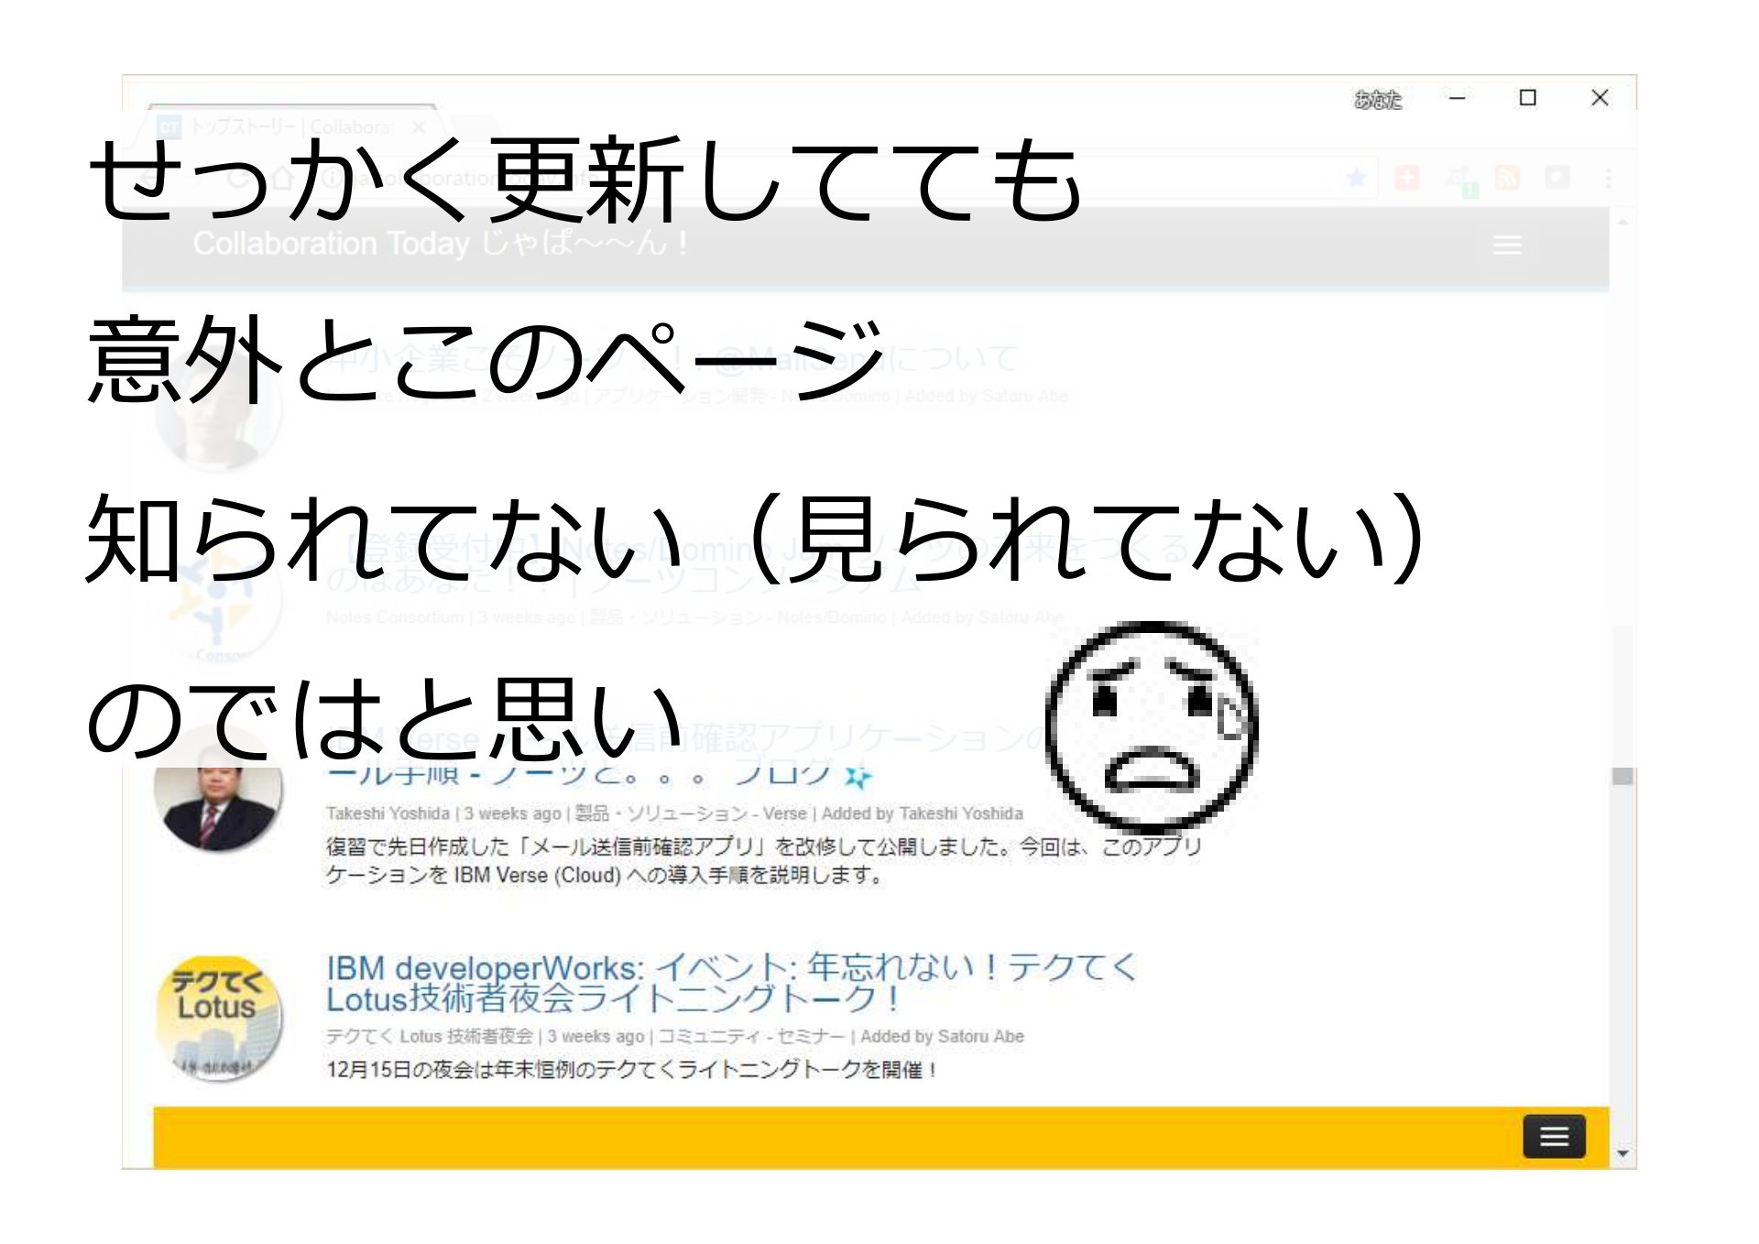Click the Collaboration Today じゃぱ～～ん header title
Screen dimensions: 1759x1244
pos(440,244)
